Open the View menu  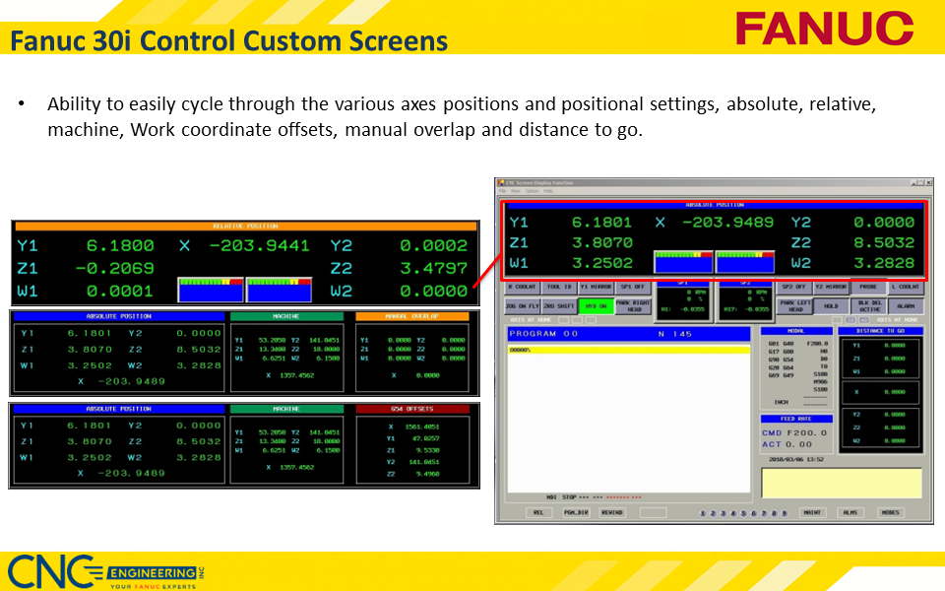[515, 191]
